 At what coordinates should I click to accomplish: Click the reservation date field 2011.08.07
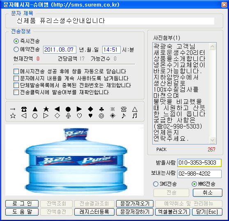point(60,50)
